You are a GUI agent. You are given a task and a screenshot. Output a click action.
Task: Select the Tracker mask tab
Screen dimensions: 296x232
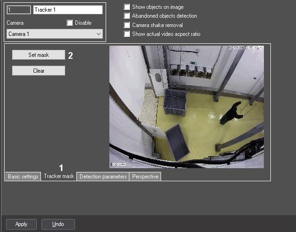point(59,176)
